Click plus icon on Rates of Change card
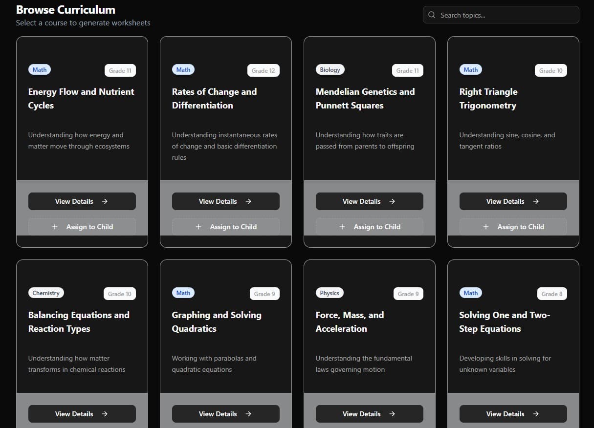 pos(198,227)
